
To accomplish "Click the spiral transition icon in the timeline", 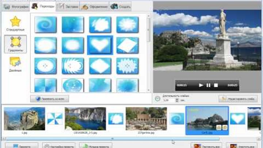I will 176,118.
